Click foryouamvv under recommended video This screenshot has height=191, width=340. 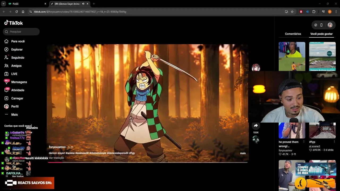285,150
